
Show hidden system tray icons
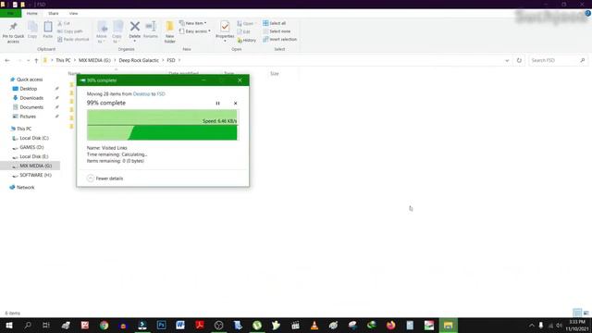(x=532, y=325)
